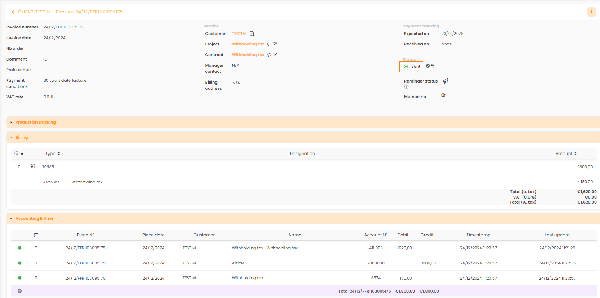Select the Sent status radio button
600x298 pixels.
(x=406, y=66)
